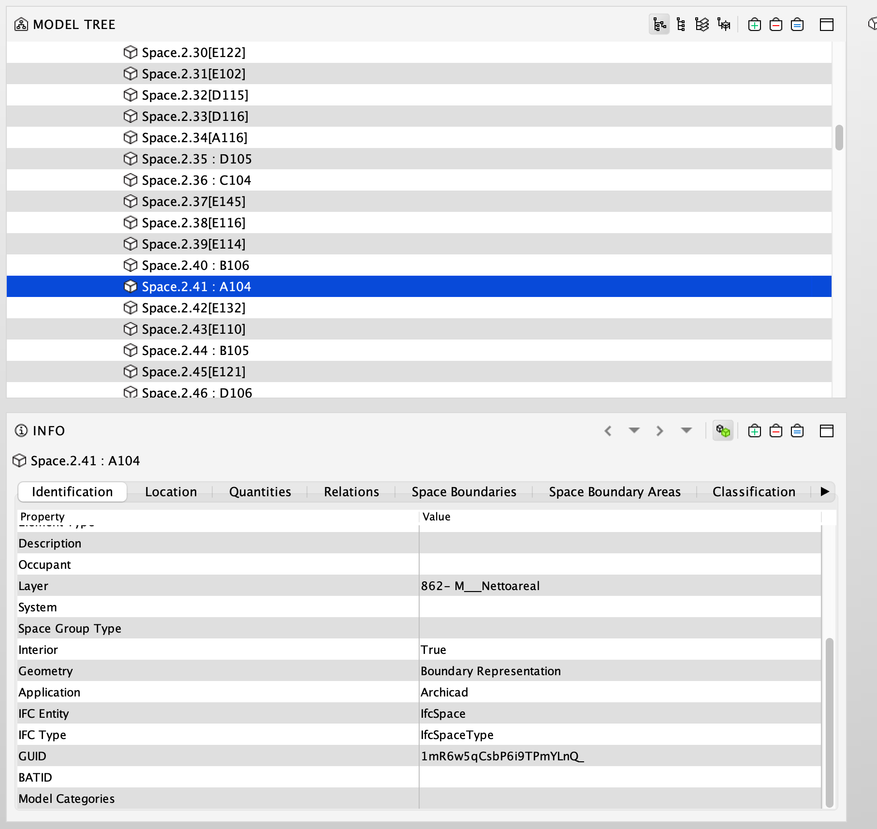This screenshot has width=877, height=829.
Task: Go back with the left chevron in Info
Action: click(608, 430)
